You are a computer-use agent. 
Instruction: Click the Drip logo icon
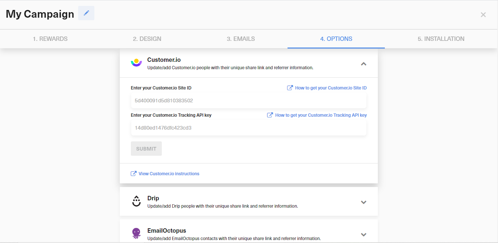click(x=136, y=201)
